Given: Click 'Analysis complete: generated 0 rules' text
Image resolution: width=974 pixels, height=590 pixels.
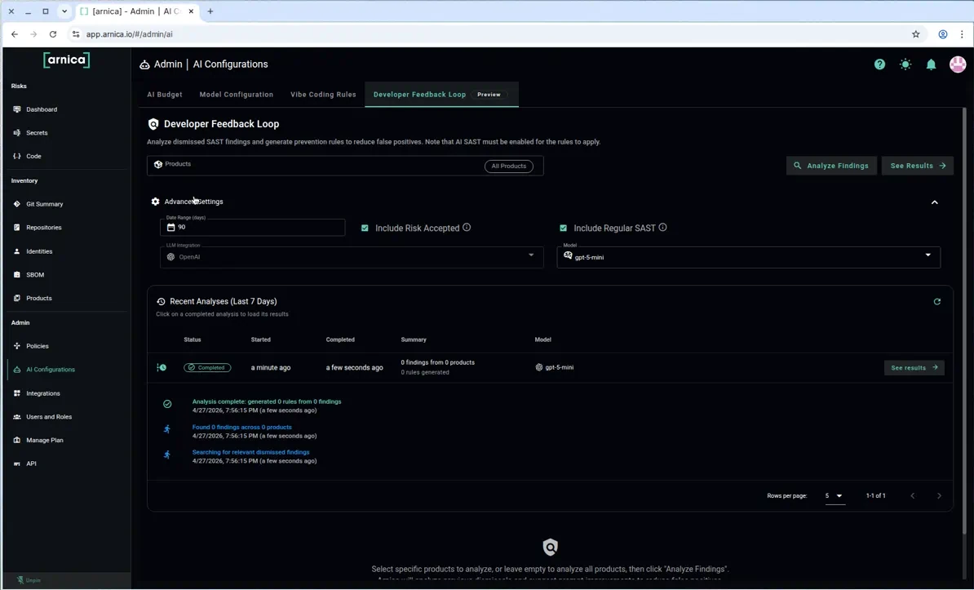Looking at the screenshot, I should coord(267,401).
